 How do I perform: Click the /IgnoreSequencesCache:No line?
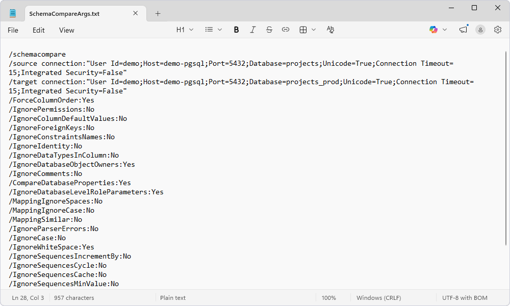(x=58, y=275)
